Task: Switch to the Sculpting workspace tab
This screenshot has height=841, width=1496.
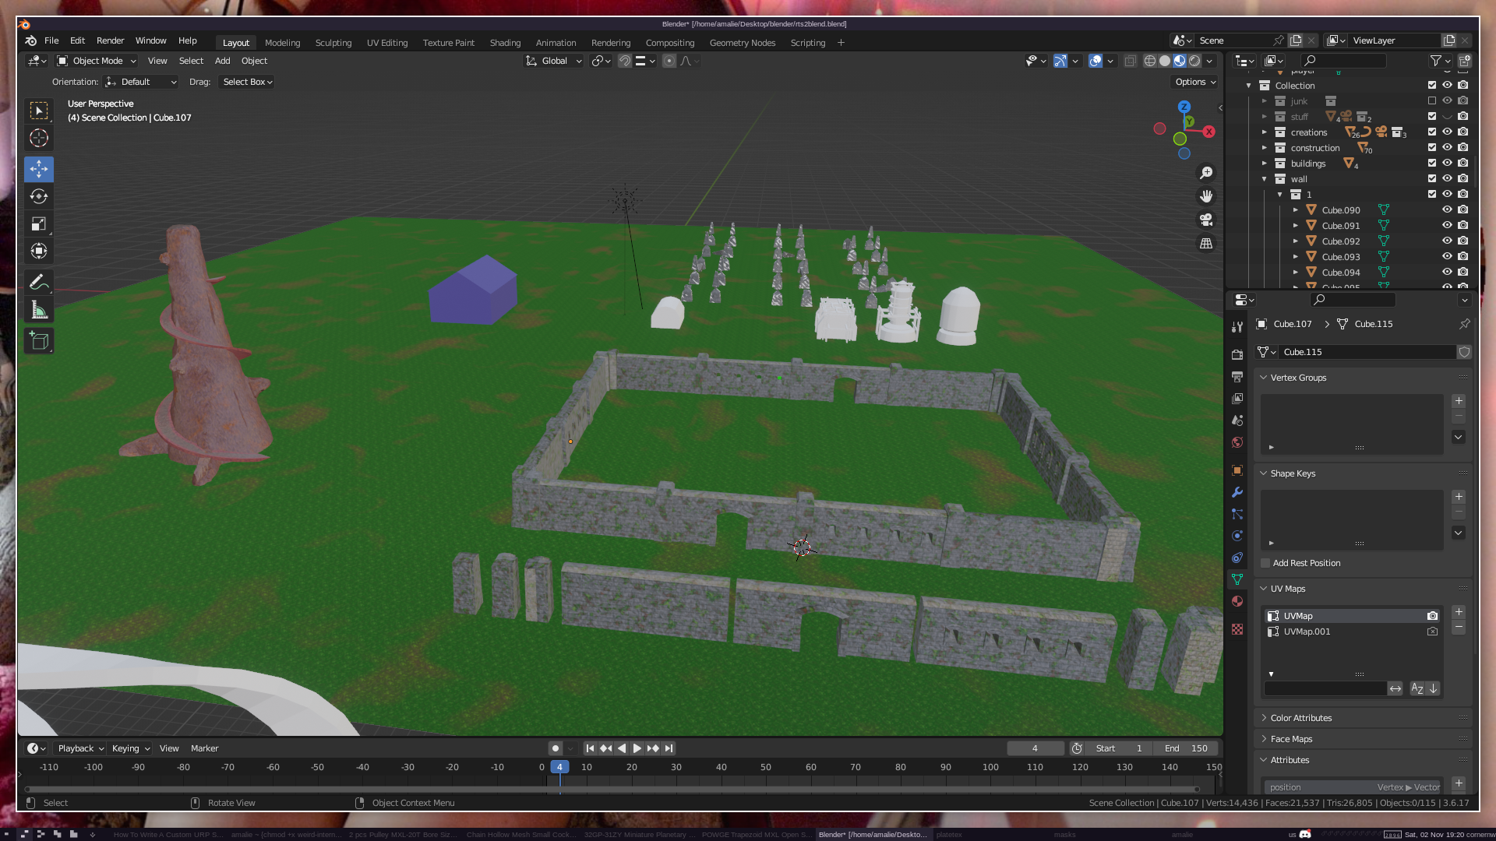Action: click(333, 43)
